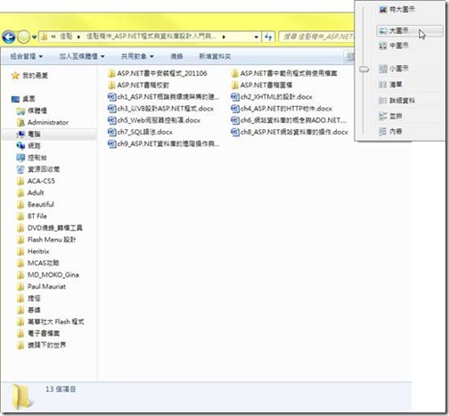The width and height of the screenshot is (449, 416).
Task: Open the 電子書檔案 folder in sidebar
Action: (38, 333)
